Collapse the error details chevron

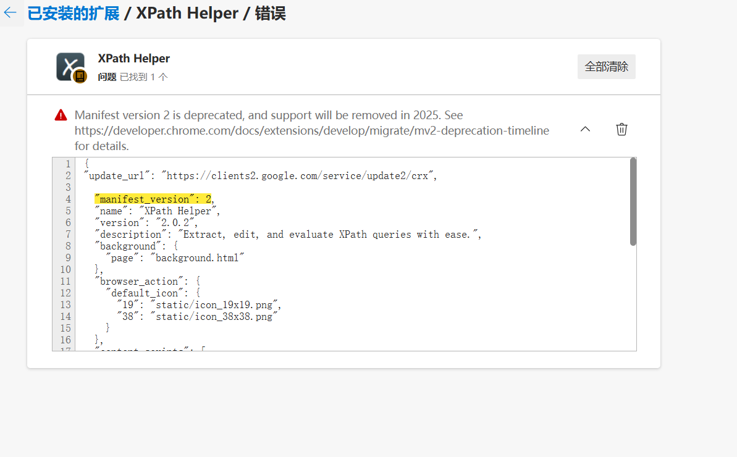(x=585, y=129)
